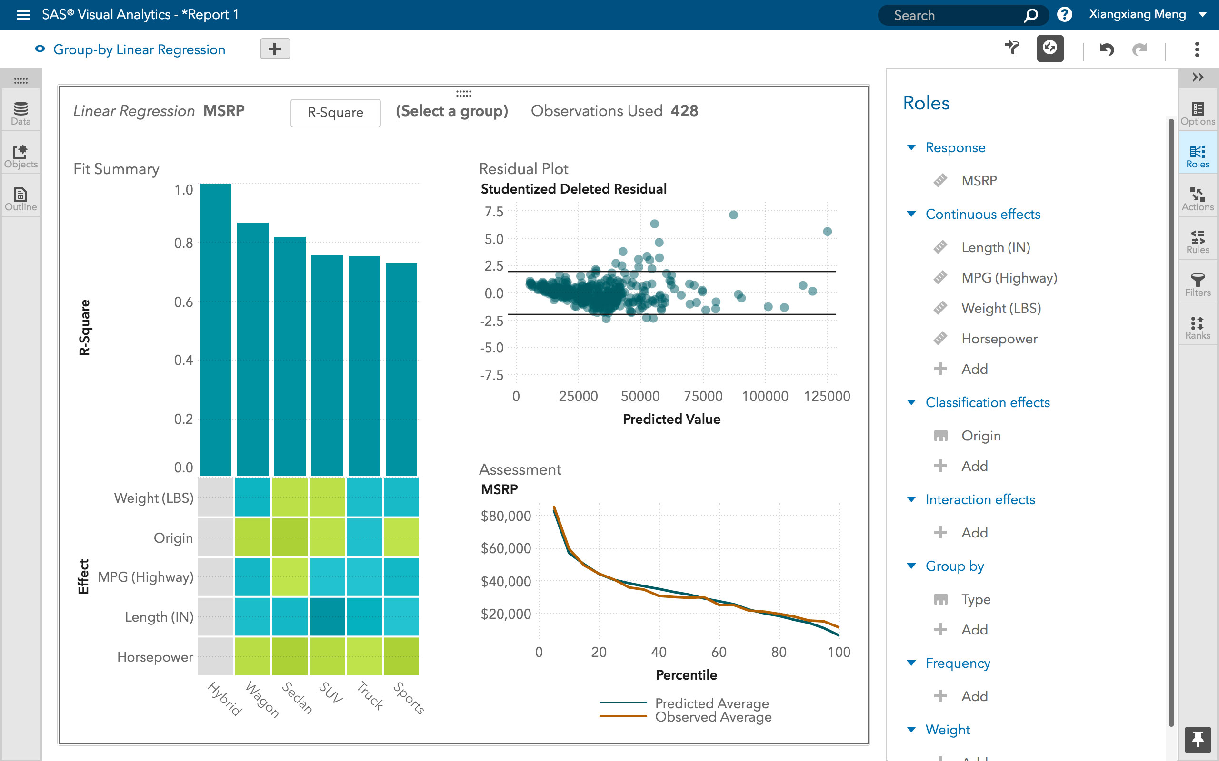Open the Ranks pane icon
This screenshot has width=1219, height=761.
1198,327
